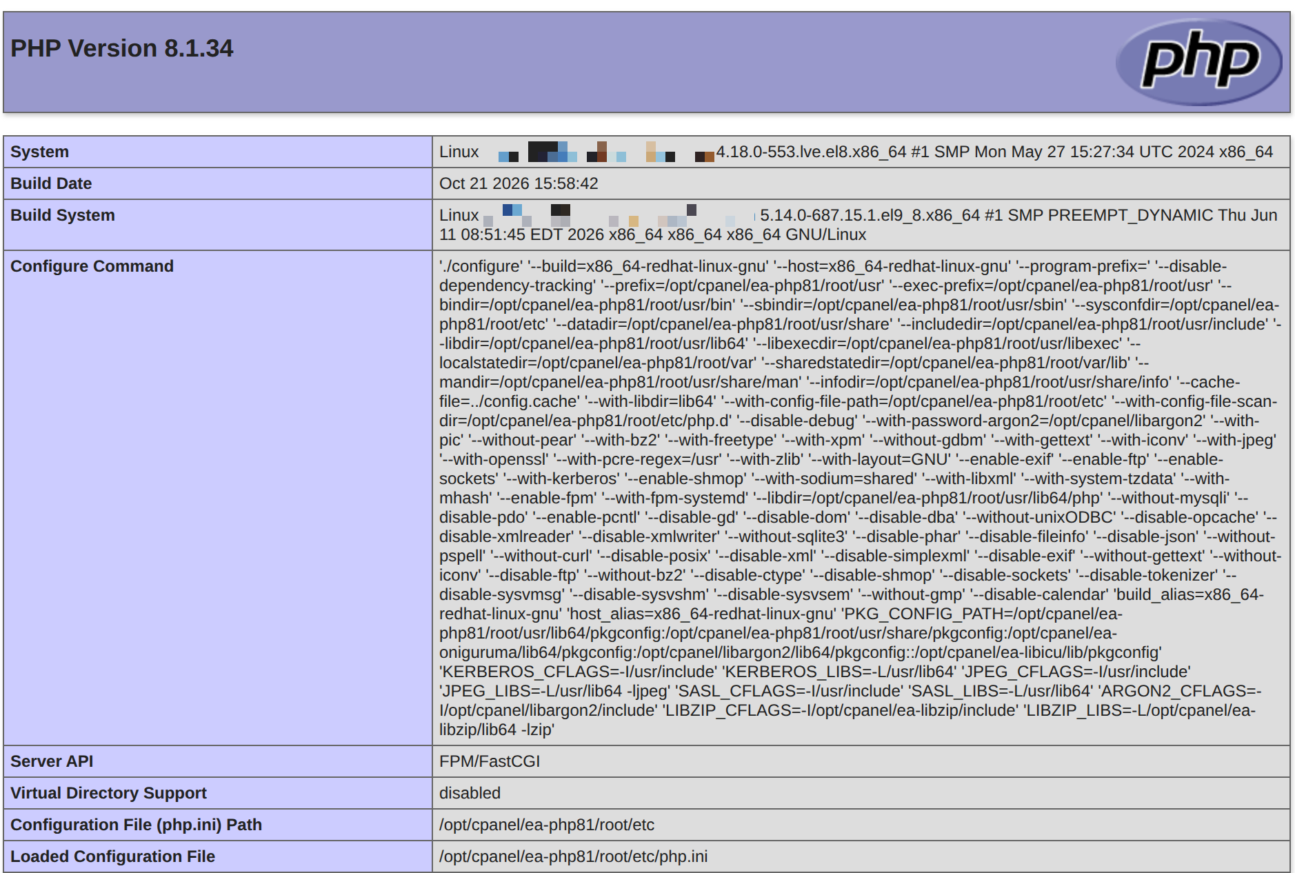Click the './configure' text in Configure Command
1295x873 pixels.
coord(481,266)
